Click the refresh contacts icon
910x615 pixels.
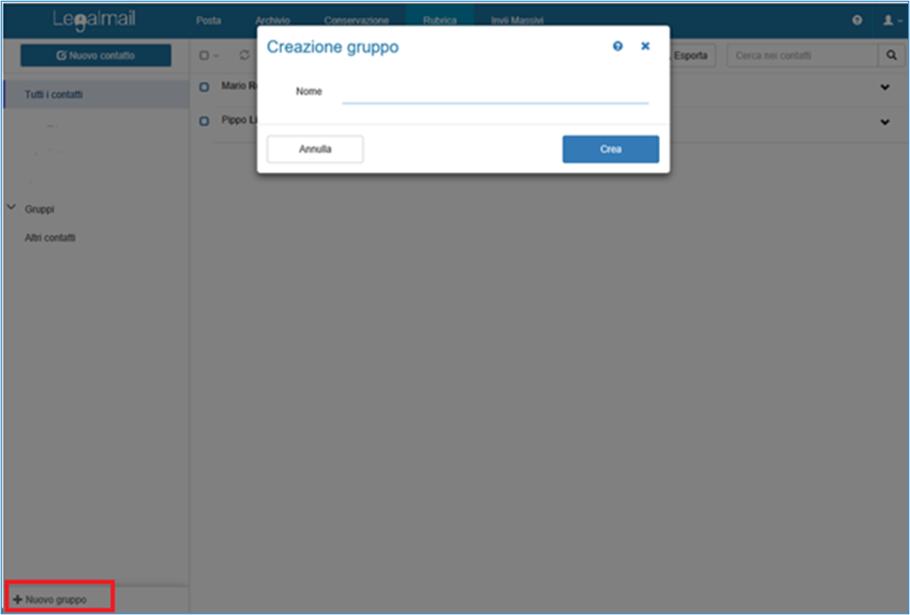click(244, 55)
